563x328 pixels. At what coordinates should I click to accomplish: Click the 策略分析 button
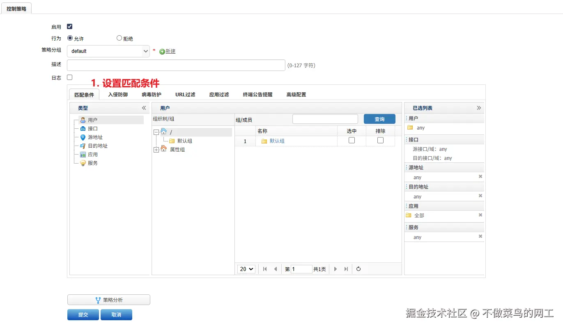pos(109,300)
